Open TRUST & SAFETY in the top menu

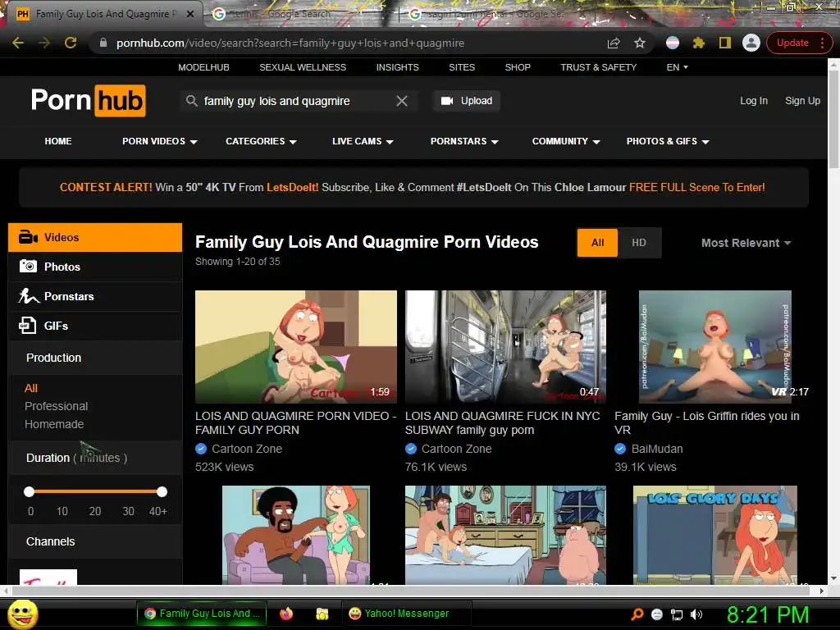598,67
